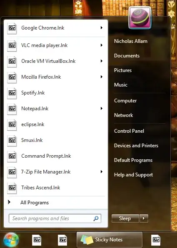Expand Oracle VM VirtualBox jump list arrow
Screen dimensions: 177x248
tap(102, 61)
